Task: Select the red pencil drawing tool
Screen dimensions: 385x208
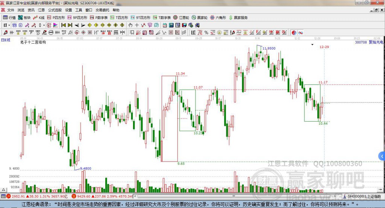Action: (5, 32)
